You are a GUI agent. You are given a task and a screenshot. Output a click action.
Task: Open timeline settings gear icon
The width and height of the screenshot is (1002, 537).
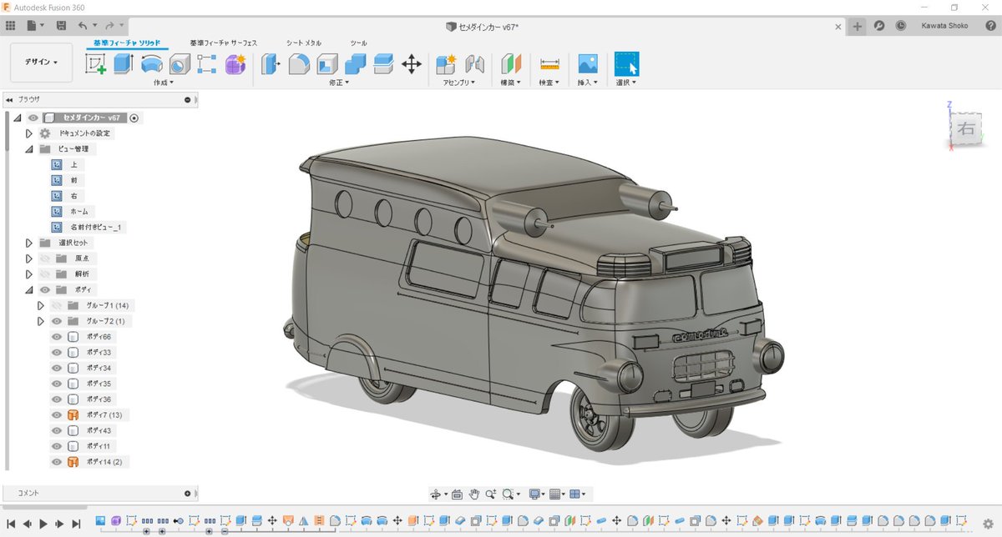tap(989, 523)
